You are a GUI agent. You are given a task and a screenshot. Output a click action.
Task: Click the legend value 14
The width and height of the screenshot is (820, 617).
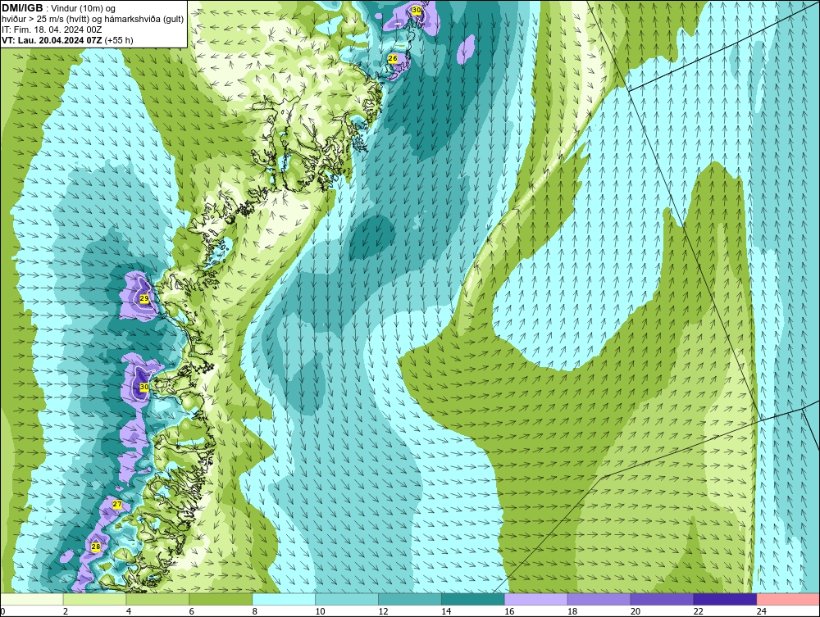pyautogui.click(x=446, y=611)
